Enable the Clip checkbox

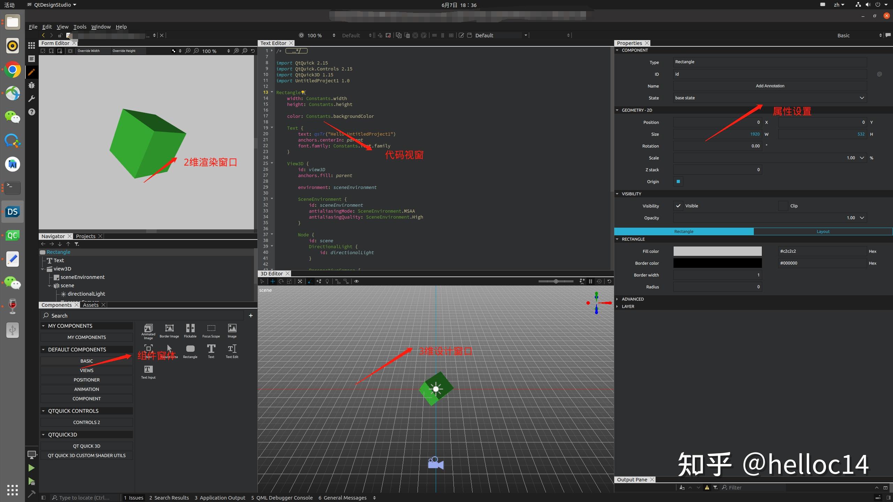(x=783, y=206)
